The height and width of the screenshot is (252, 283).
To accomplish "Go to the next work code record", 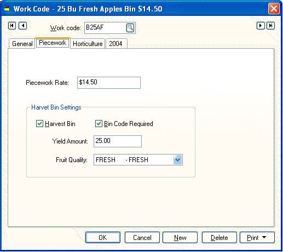I will pos(261,26).
